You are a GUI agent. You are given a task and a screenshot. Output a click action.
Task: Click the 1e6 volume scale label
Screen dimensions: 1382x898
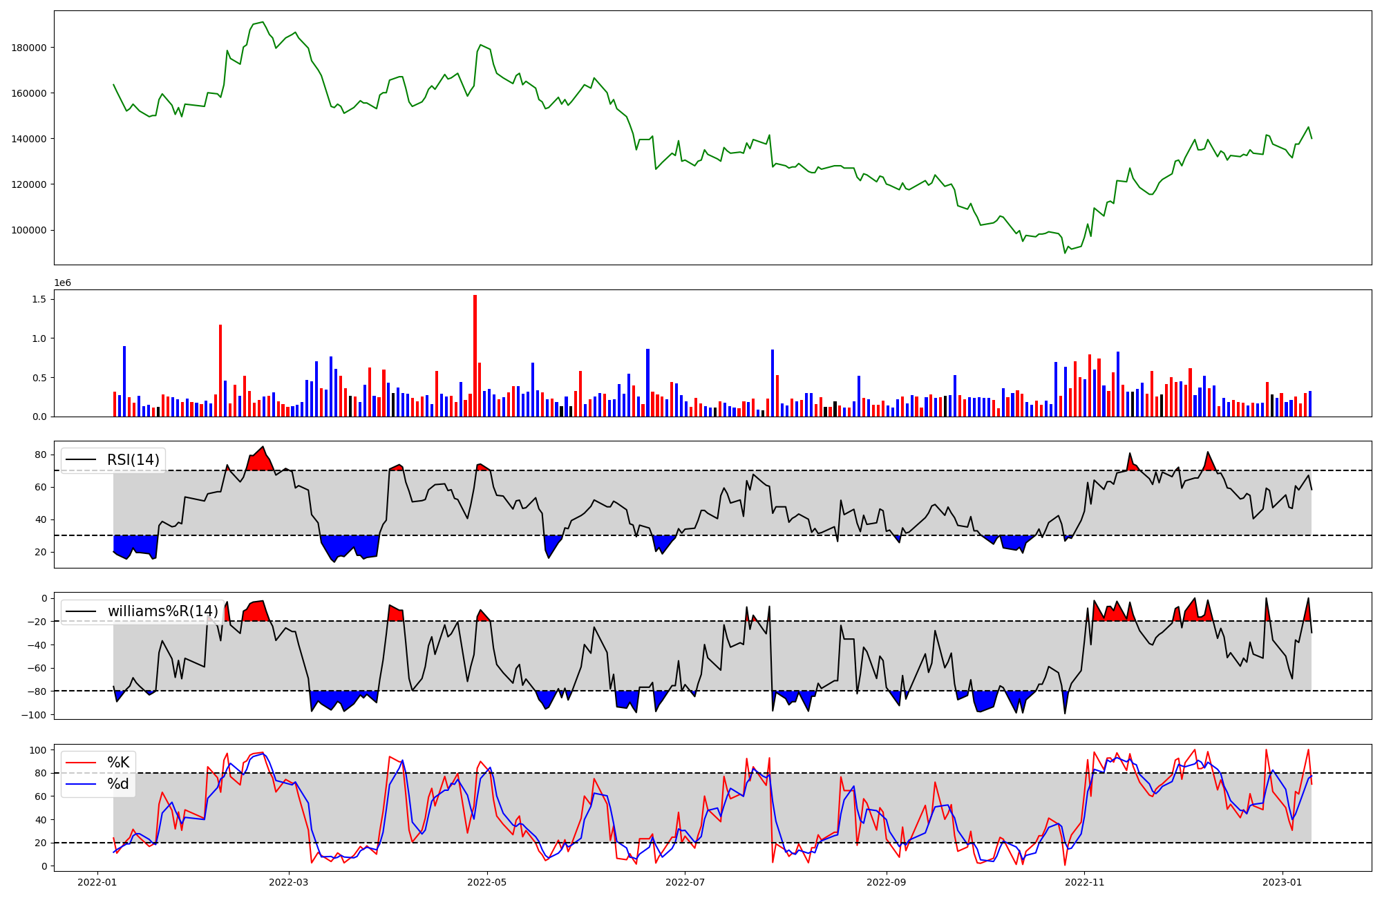62,283
